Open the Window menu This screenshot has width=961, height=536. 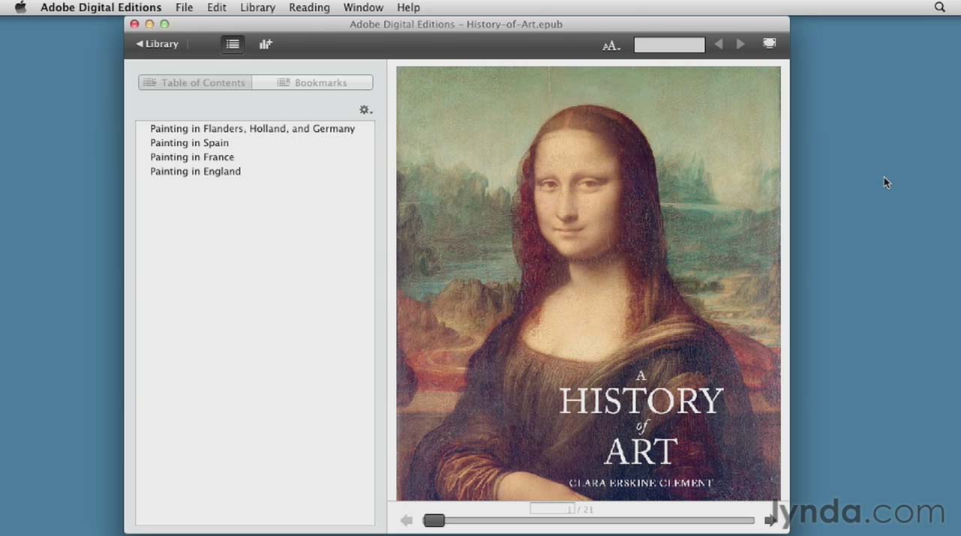(363, 7)
